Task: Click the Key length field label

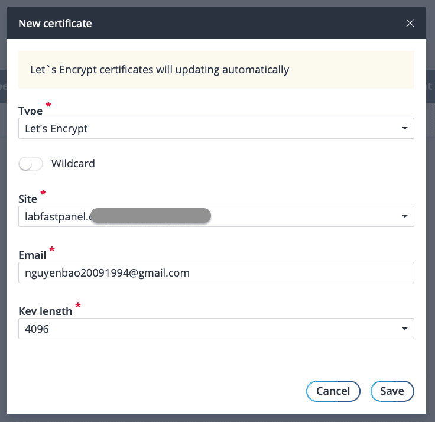Action: (x=46, y=311)
